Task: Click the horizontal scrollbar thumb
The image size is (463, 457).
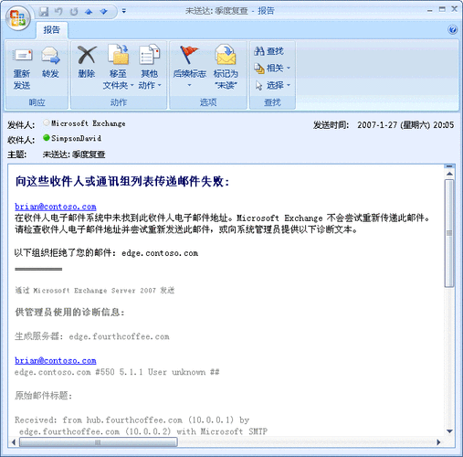Action: click(98, 442)
